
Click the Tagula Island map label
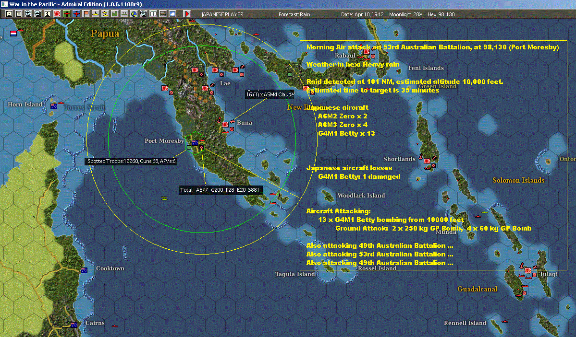(x=295, y=274)
